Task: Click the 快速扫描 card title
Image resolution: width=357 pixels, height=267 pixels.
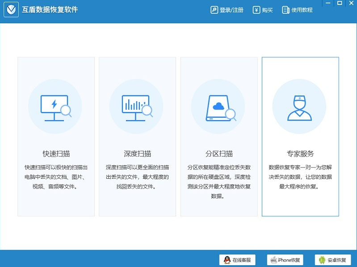Action: pyautogui.click(x=56, y=154)
